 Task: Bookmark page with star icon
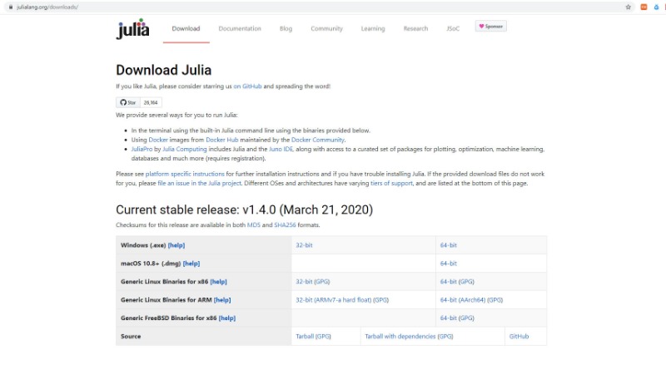point(629,7)
